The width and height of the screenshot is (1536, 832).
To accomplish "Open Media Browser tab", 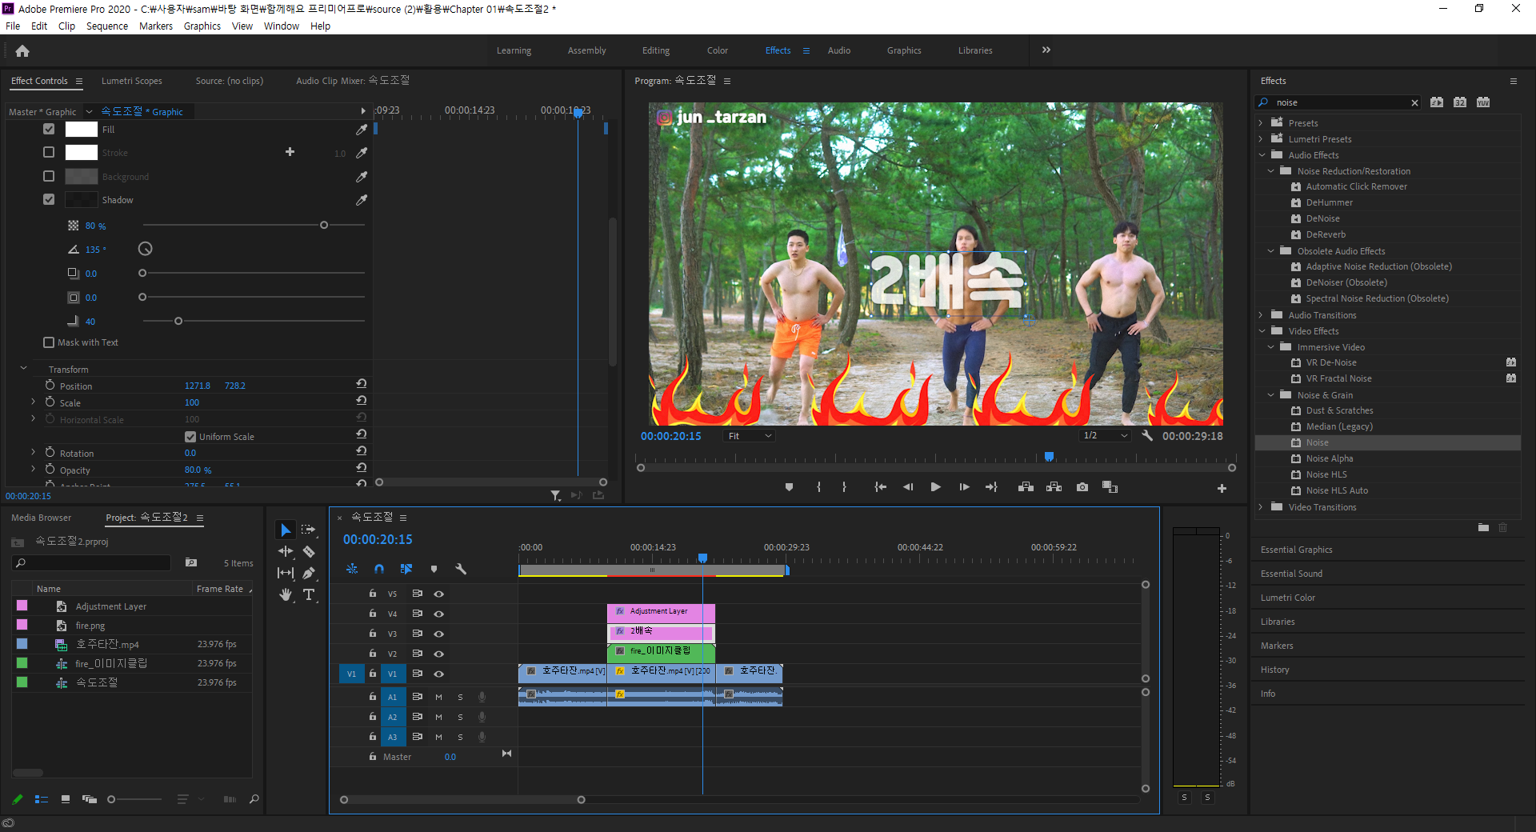I will point(42,518).
